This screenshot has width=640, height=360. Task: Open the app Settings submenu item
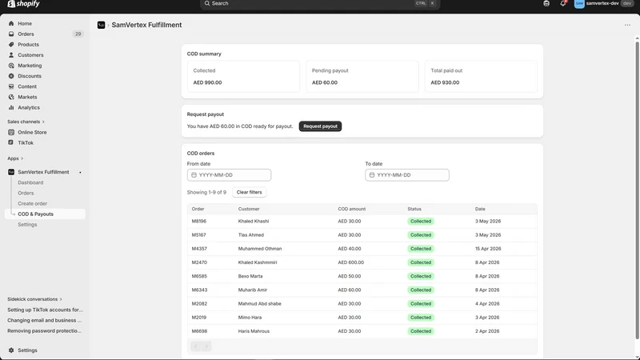(x=27, y=225)
